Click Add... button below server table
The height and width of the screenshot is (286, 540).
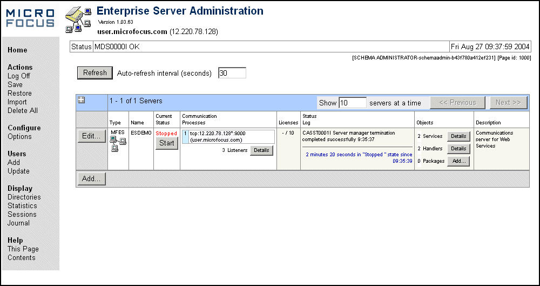tap(92, 179)
